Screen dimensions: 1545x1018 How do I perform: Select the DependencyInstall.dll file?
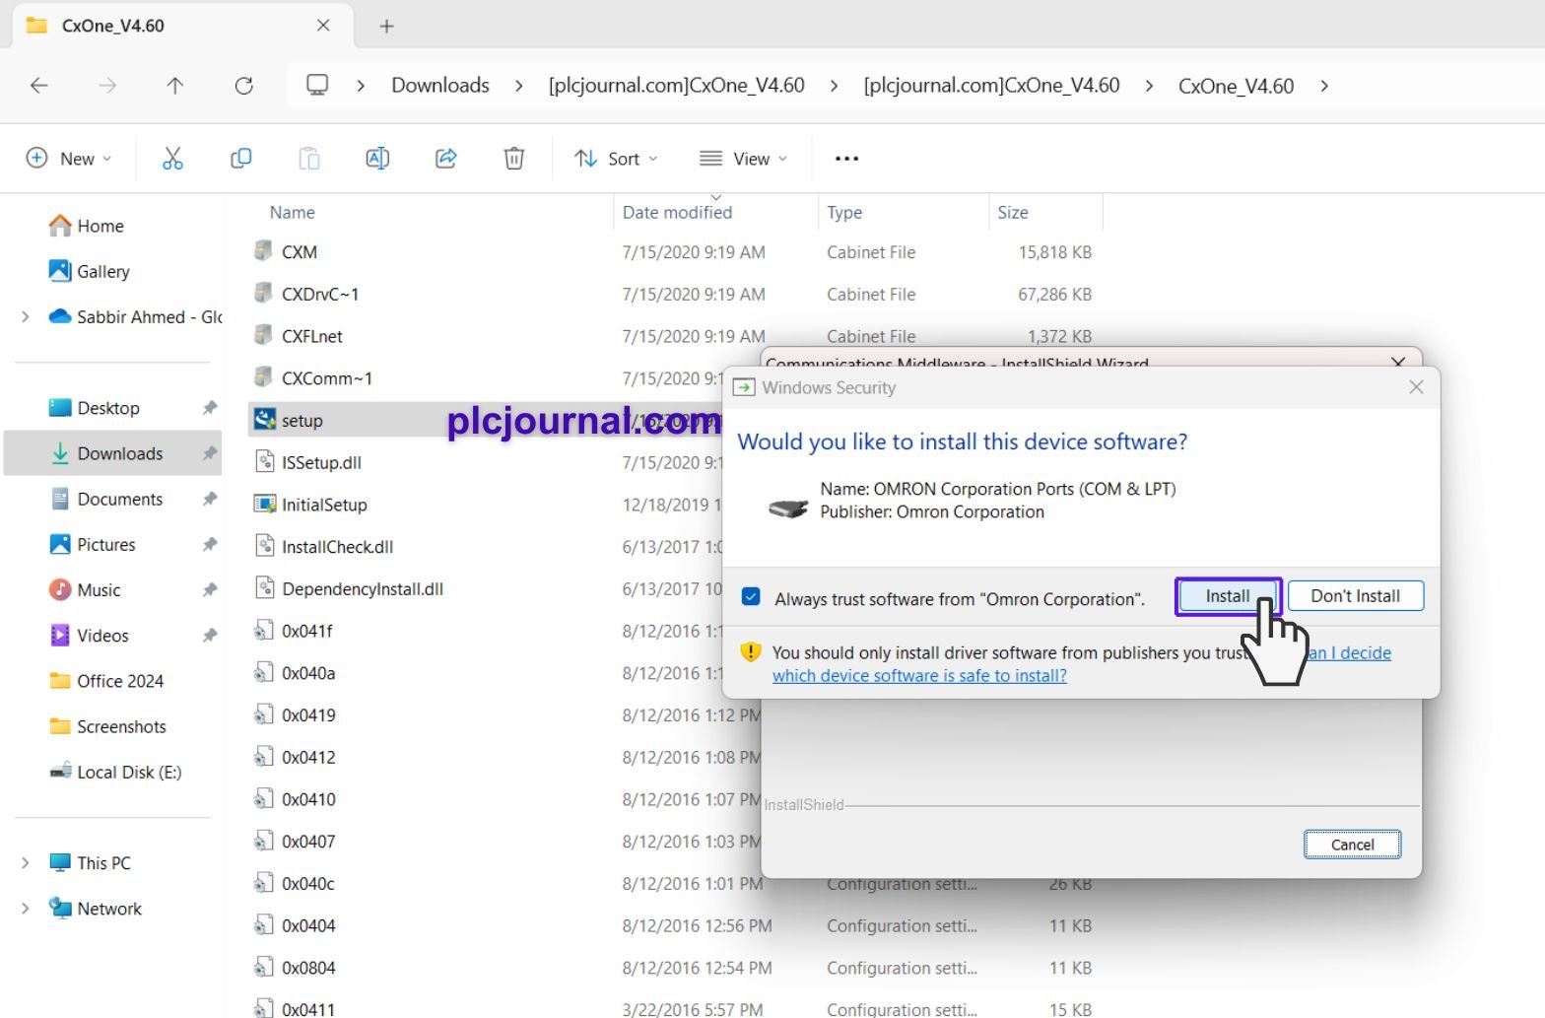pos(363,588)
